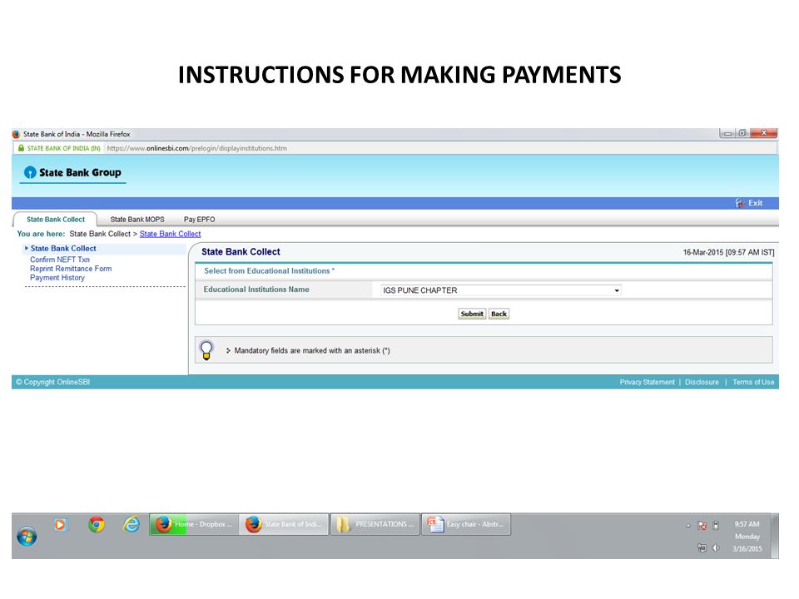Click the green padlock site identity icon
This screenshot has width=799, height=599.
(21, 148)
